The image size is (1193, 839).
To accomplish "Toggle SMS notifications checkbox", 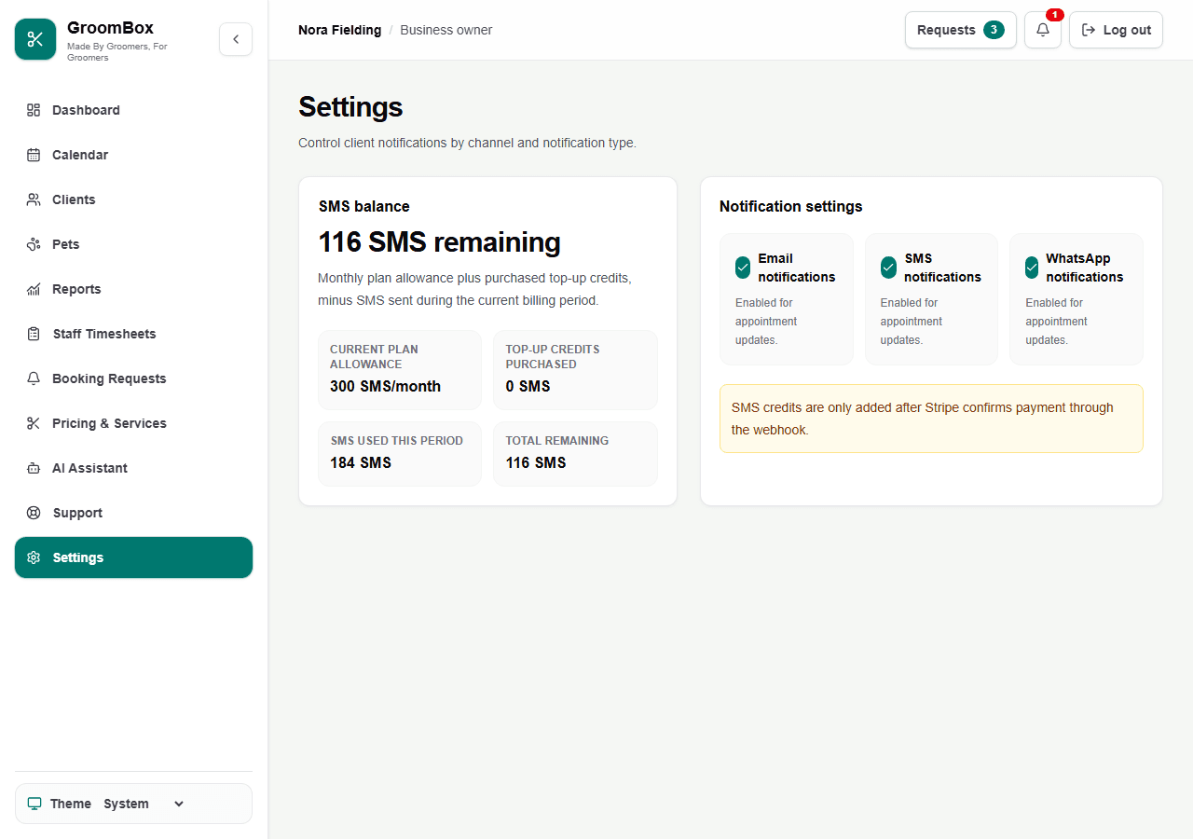I will coord(888,268).
